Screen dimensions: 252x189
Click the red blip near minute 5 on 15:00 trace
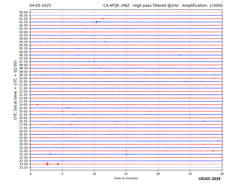[62, 111]
